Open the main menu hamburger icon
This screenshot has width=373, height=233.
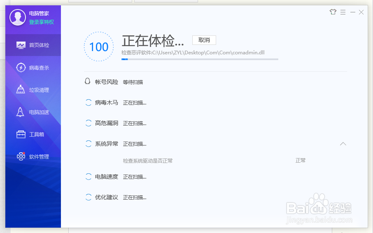[343, 12]
